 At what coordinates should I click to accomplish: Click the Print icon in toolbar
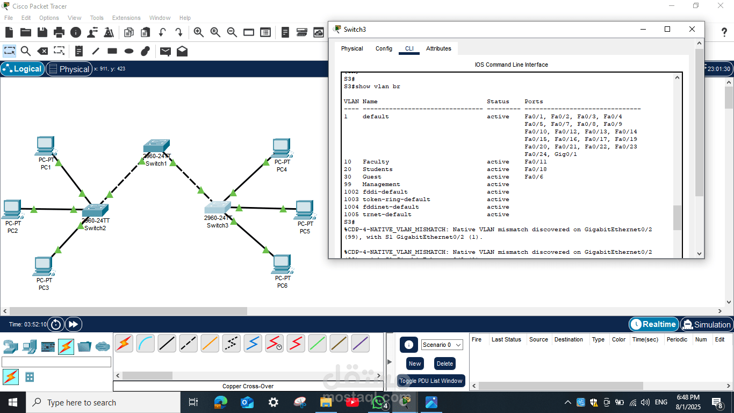[59, 32]
